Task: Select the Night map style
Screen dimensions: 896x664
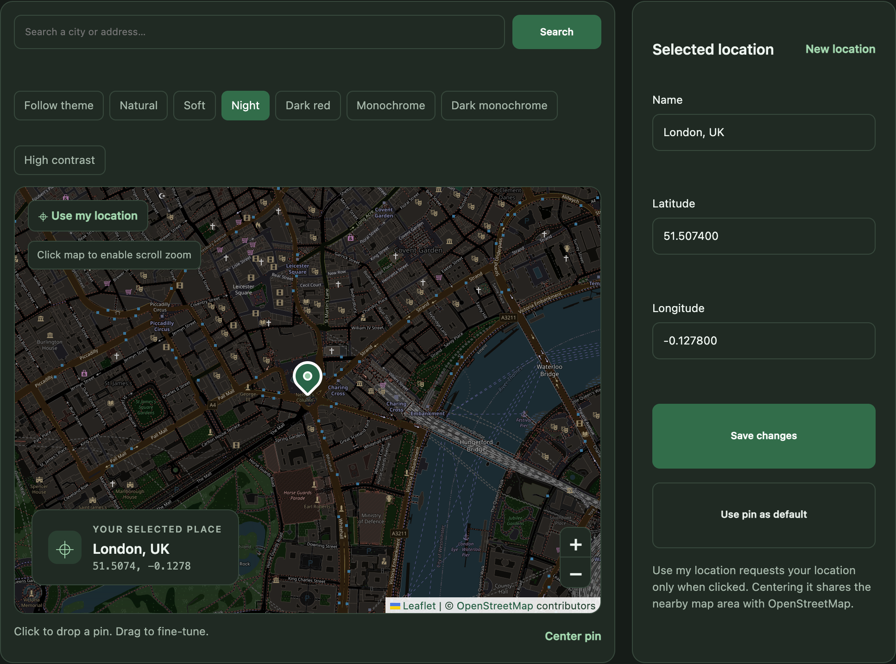Action: (246, 106)
